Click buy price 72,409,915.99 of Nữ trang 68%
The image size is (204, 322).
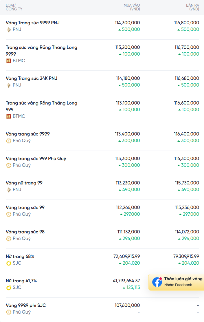(x=127, y=257)
